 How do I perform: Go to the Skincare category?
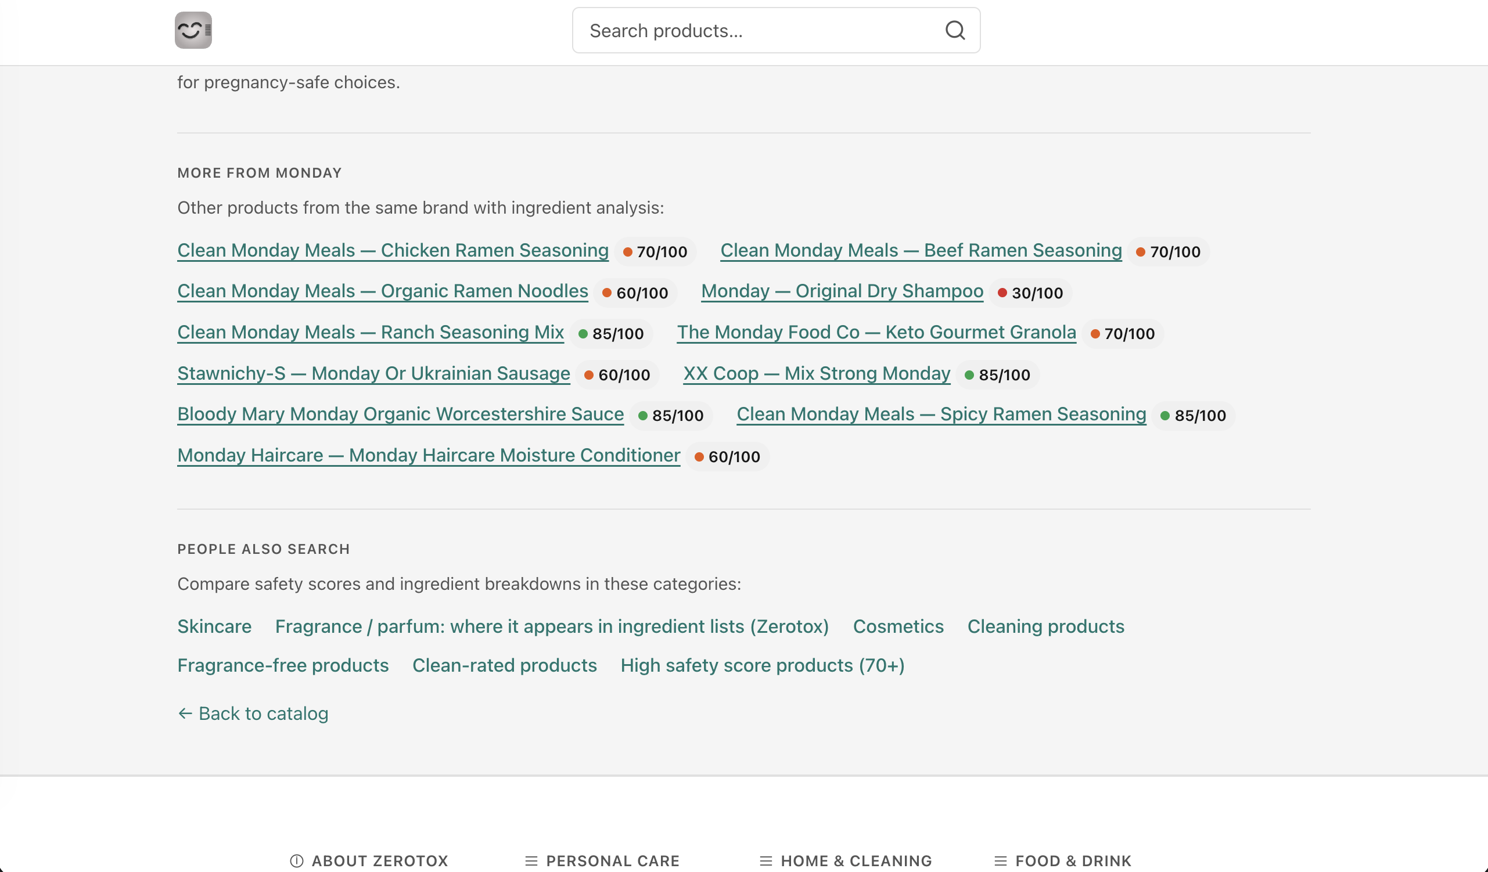pyautogui.click(x=214, y=626)
